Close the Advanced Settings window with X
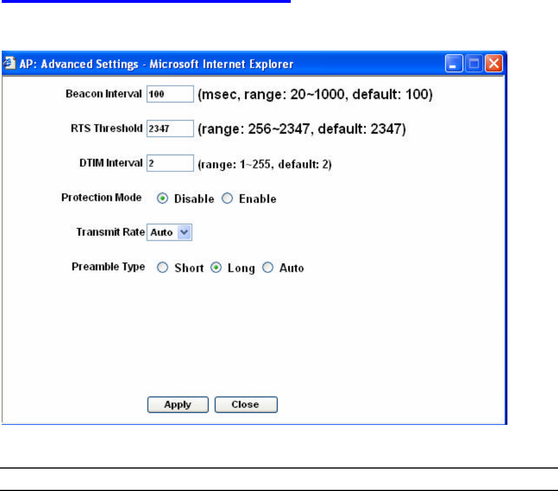This screenshot has width=558, height=491. tap(494, 63)
